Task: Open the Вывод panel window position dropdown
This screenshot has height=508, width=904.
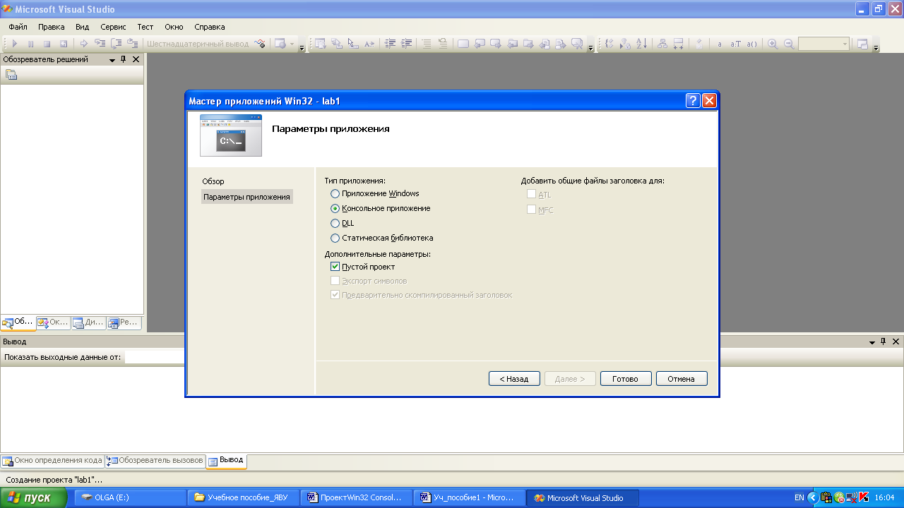Action: point(872,341)
